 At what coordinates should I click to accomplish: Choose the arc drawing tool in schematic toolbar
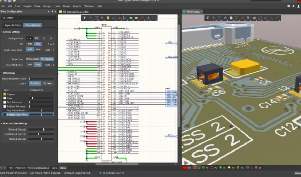(154, 18)
